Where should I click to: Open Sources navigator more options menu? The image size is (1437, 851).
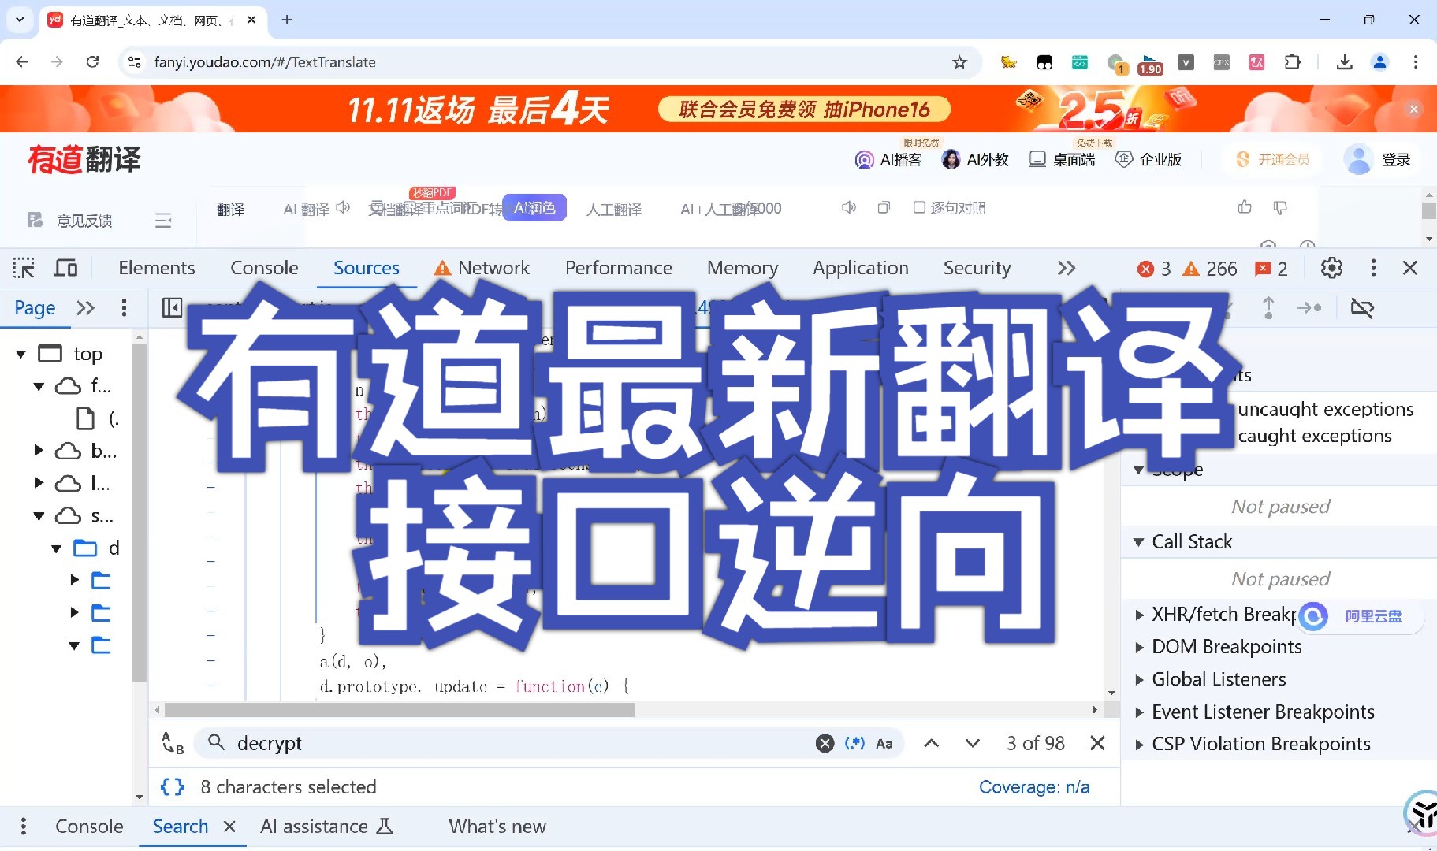[124, 307]
